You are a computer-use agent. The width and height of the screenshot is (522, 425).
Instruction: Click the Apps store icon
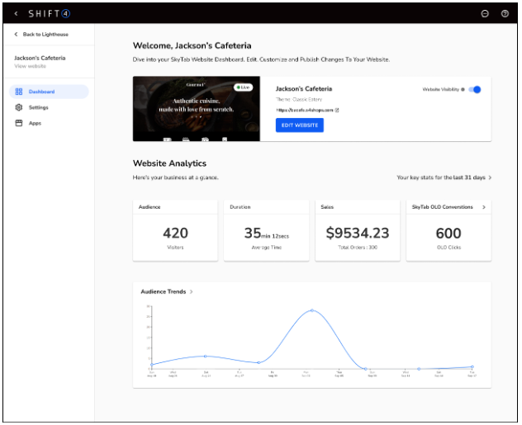coord(19,123)
